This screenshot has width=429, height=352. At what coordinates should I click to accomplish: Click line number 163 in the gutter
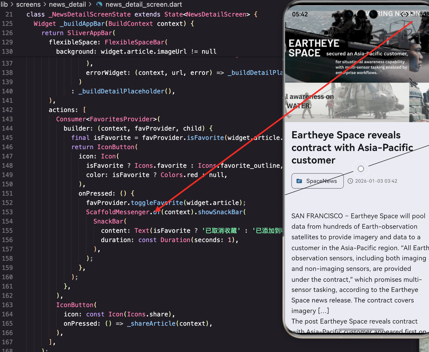(7, 305)
